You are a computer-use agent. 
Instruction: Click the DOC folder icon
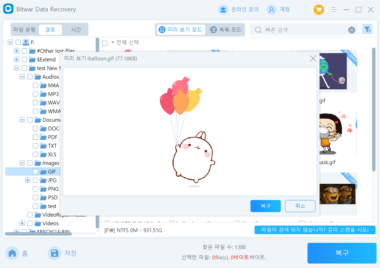click(44, 128)
